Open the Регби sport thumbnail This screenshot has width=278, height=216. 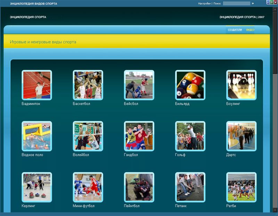(x=241, y=187)
